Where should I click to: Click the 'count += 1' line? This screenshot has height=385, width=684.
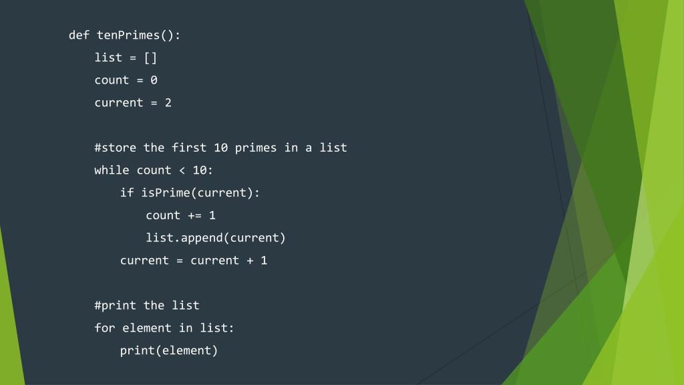coord(180,216)
